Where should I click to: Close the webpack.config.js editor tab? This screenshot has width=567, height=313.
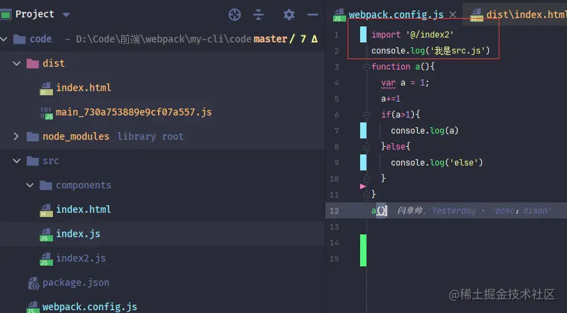click(x=452, y=15)
